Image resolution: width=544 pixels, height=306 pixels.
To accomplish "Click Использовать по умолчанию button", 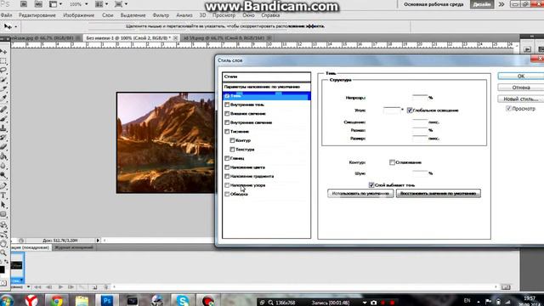I will pos(360,194).
